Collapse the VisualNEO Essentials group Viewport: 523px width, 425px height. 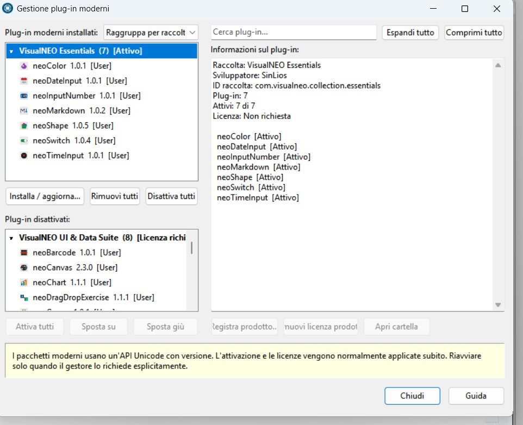click(x=11, y=51)
